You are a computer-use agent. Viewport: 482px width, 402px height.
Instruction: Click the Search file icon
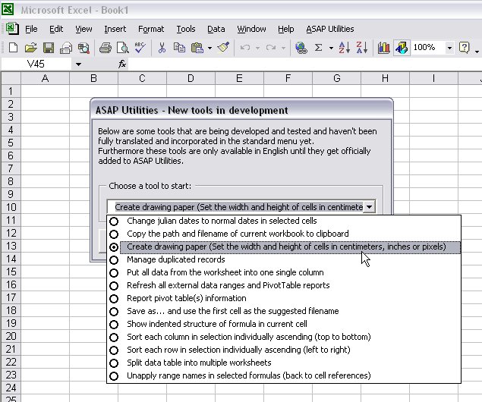pyautogui.click(x=83, y=48)
